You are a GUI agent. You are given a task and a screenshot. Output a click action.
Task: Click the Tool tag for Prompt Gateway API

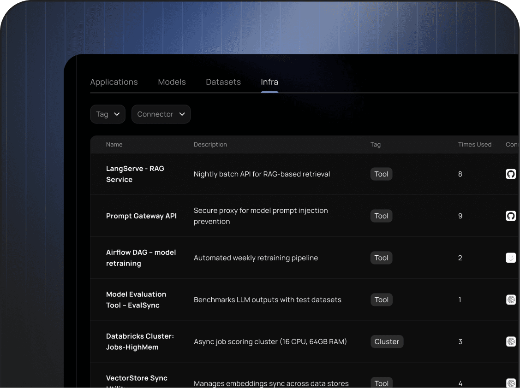382,216
